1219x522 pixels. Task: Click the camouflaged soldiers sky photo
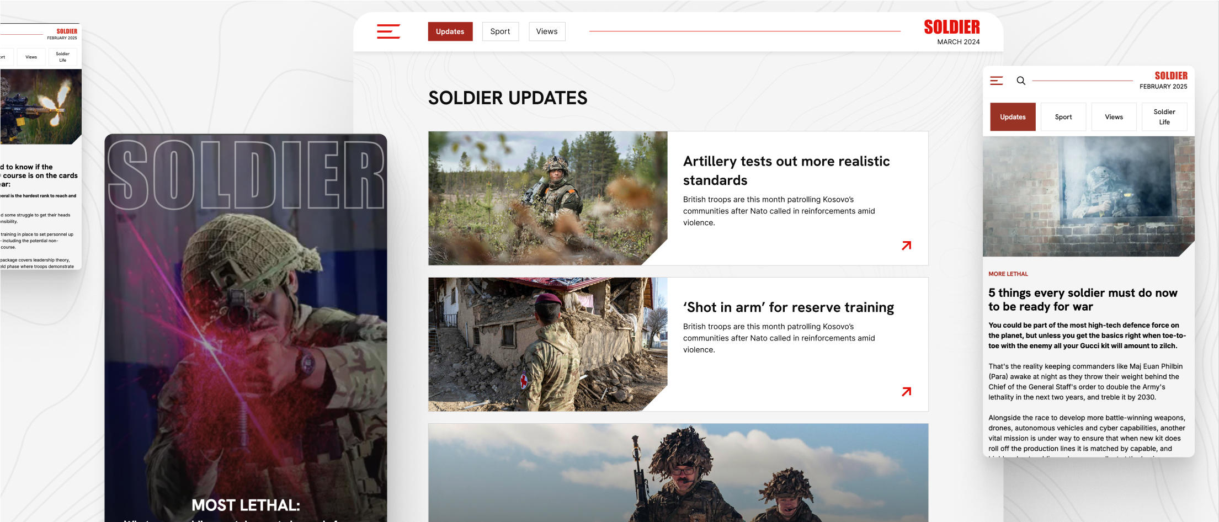(678, 473)
